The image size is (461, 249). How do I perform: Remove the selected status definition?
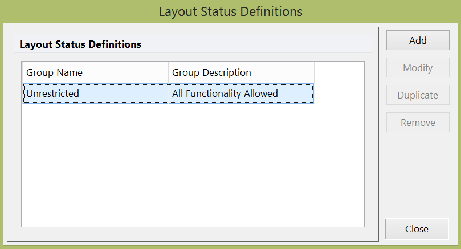coord(418,123)
